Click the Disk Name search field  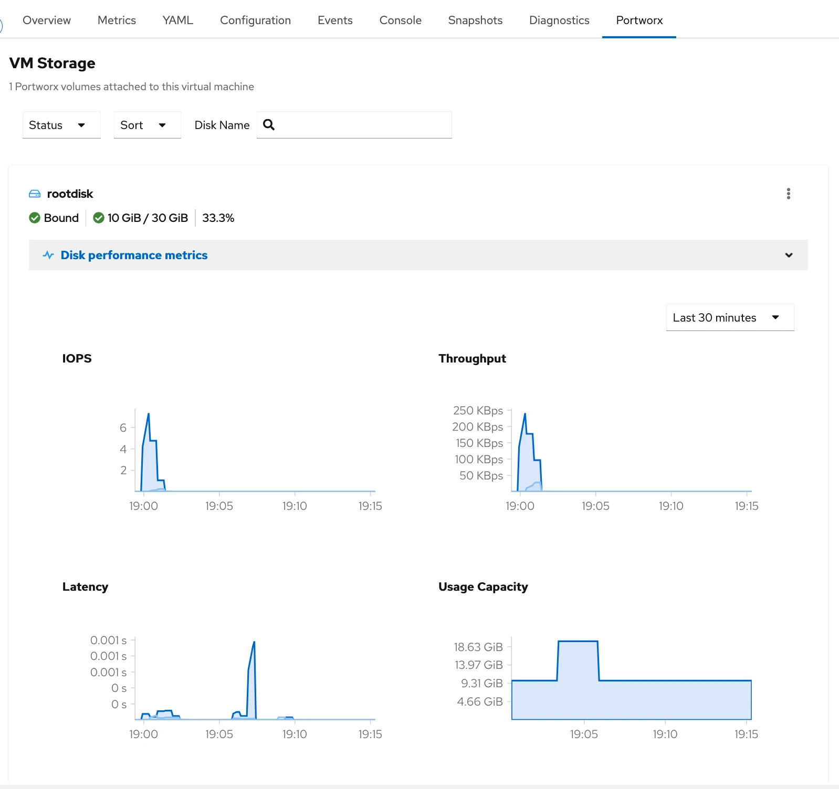pos(354,125)
